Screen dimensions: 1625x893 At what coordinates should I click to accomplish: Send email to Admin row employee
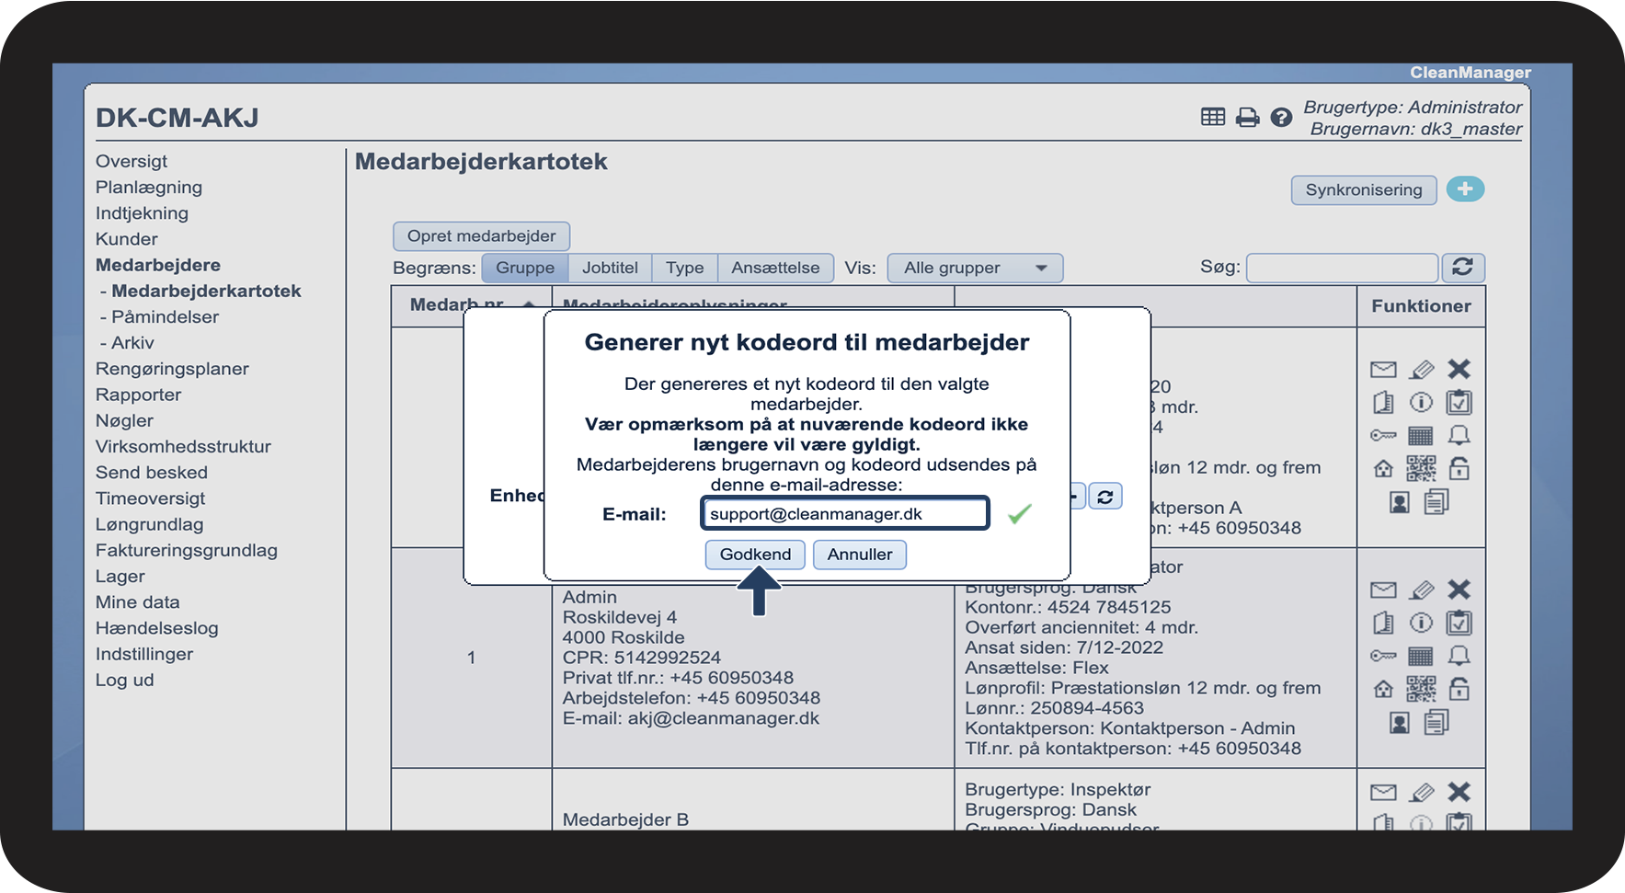pos(1383,590)
